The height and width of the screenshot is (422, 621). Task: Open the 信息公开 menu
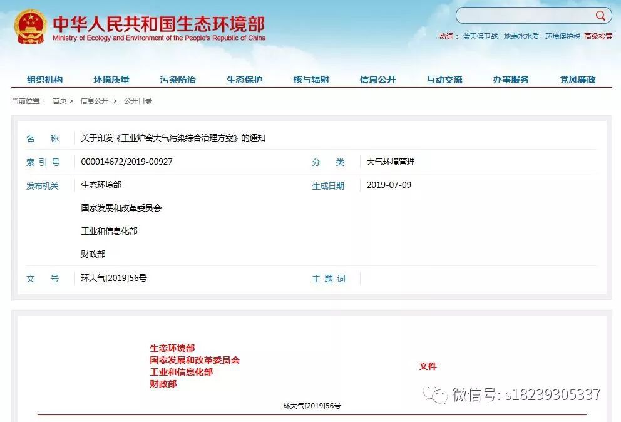point(377,80)
